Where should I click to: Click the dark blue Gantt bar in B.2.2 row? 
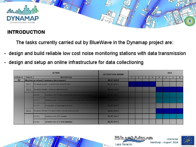tap(170, 90)
